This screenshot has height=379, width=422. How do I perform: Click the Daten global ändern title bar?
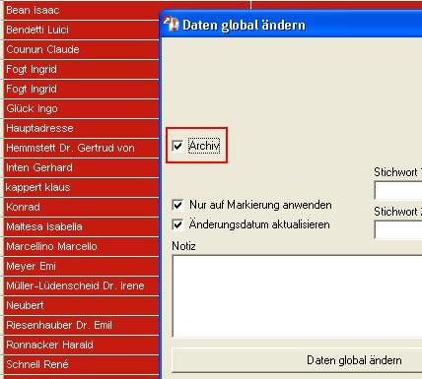click(x=292, y=25)
